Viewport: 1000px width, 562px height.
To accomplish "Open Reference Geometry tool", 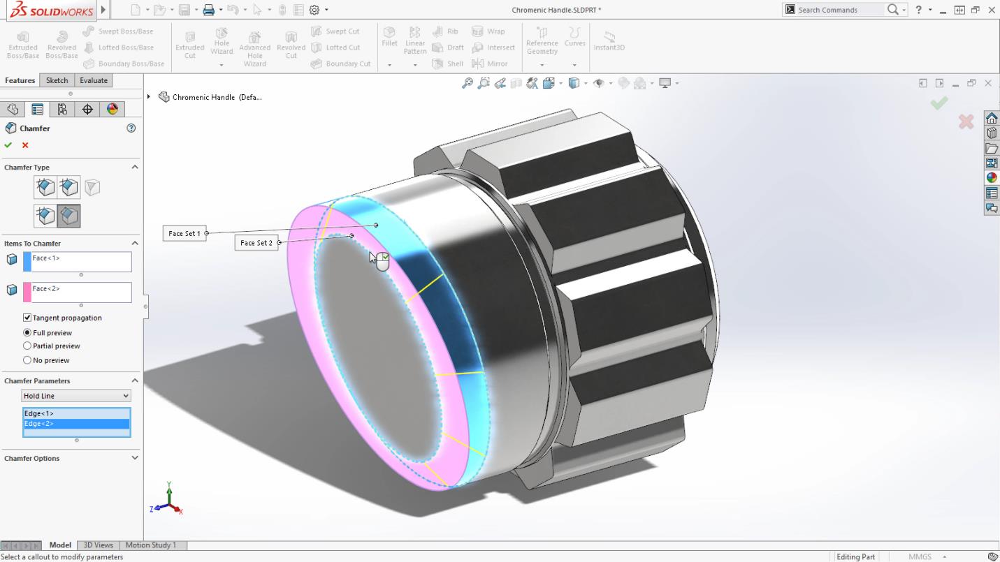I will coord(542,43).
